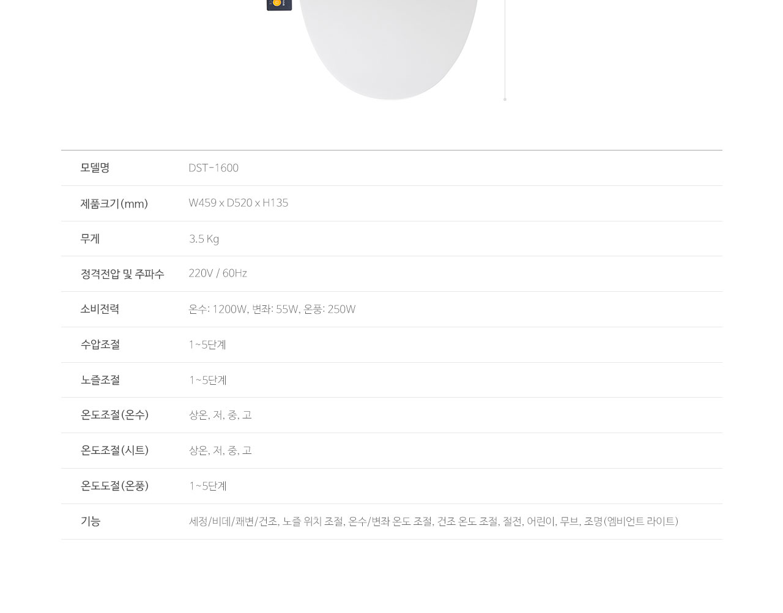Click the 정격전압 및 주파수 label
This screenshot has height=613, width=783.
[122, 274]
